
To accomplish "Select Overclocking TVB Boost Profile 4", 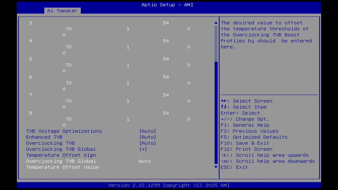I will (x=30, y=41).
